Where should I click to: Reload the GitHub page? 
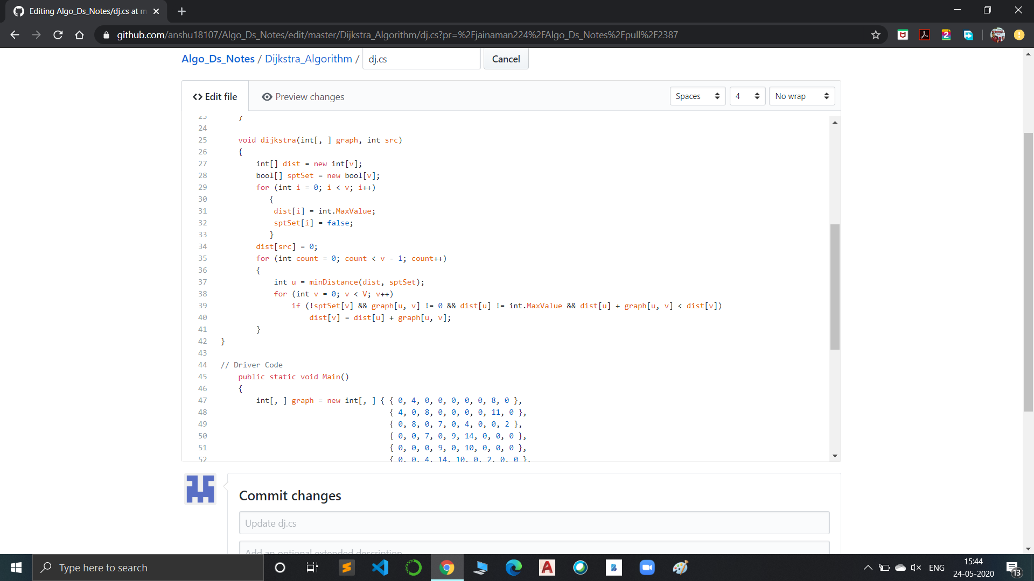point(58,34)
